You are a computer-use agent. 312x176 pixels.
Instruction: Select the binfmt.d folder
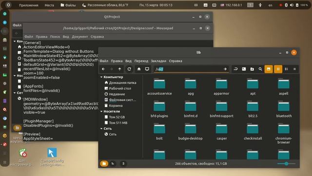191,109
